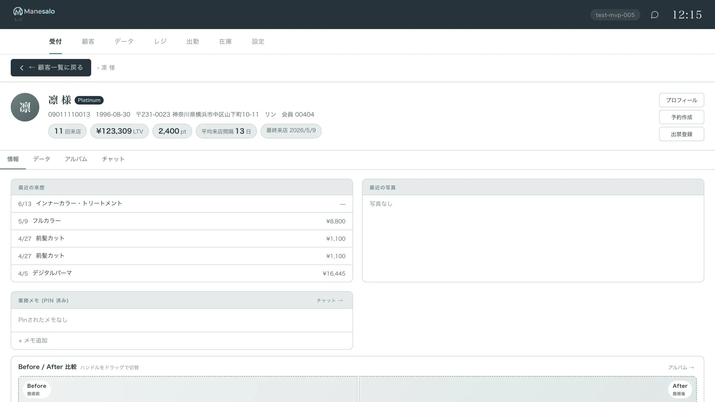Open the アルバム sub-tab
The width and height of the screenshot is (715, 402).
point(76,159)
